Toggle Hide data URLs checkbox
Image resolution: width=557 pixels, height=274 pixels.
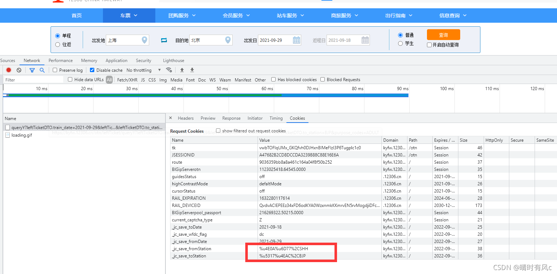(70, 79)
